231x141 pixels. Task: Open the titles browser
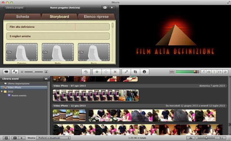coord(214,72)
